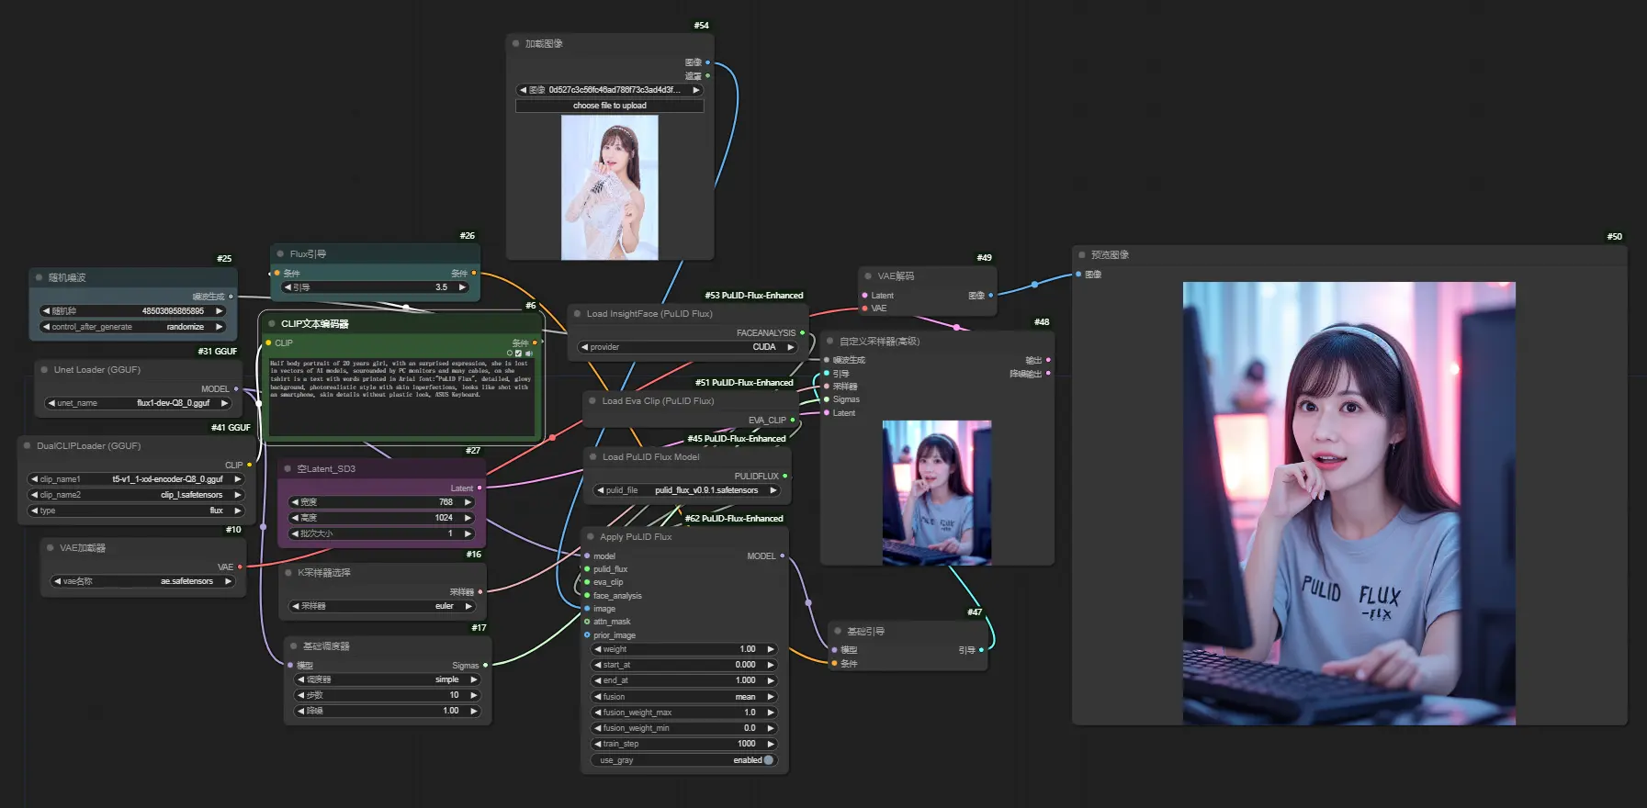Click the uploaded portrait thumbnail in 加载图像 node
Screen dimensions: 1647x808
610,187
